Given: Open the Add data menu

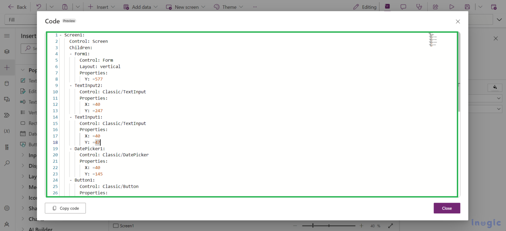Looking at the screenshot, I should (141, 7).
